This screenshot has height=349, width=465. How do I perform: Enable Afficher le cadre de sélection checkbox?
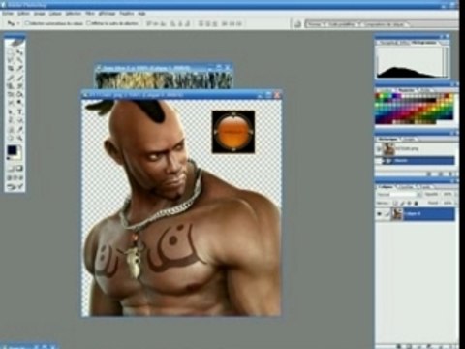pyautogui.click(x=89, y=23)
